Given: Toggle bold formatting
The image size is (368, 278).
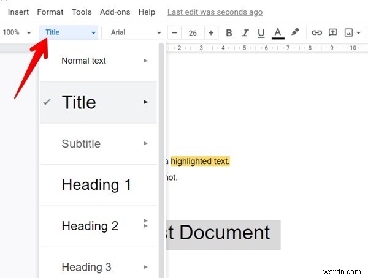Looking at the screenshot, I should (229, 32).
